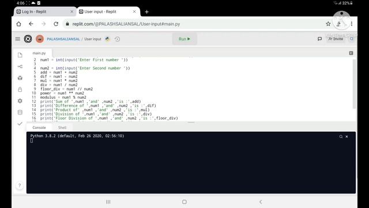Viewport: 369px width, 208px height.
Task: Open Replit hamburger sidebar menu
Action: coord(18,39)
